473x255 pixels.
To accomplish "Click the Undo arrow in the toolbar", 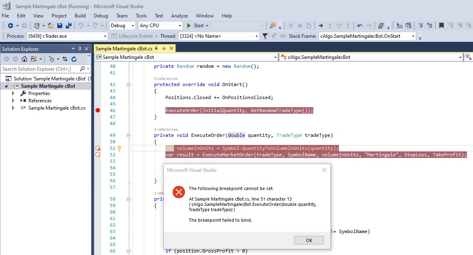I will click(x=81, y=26).
